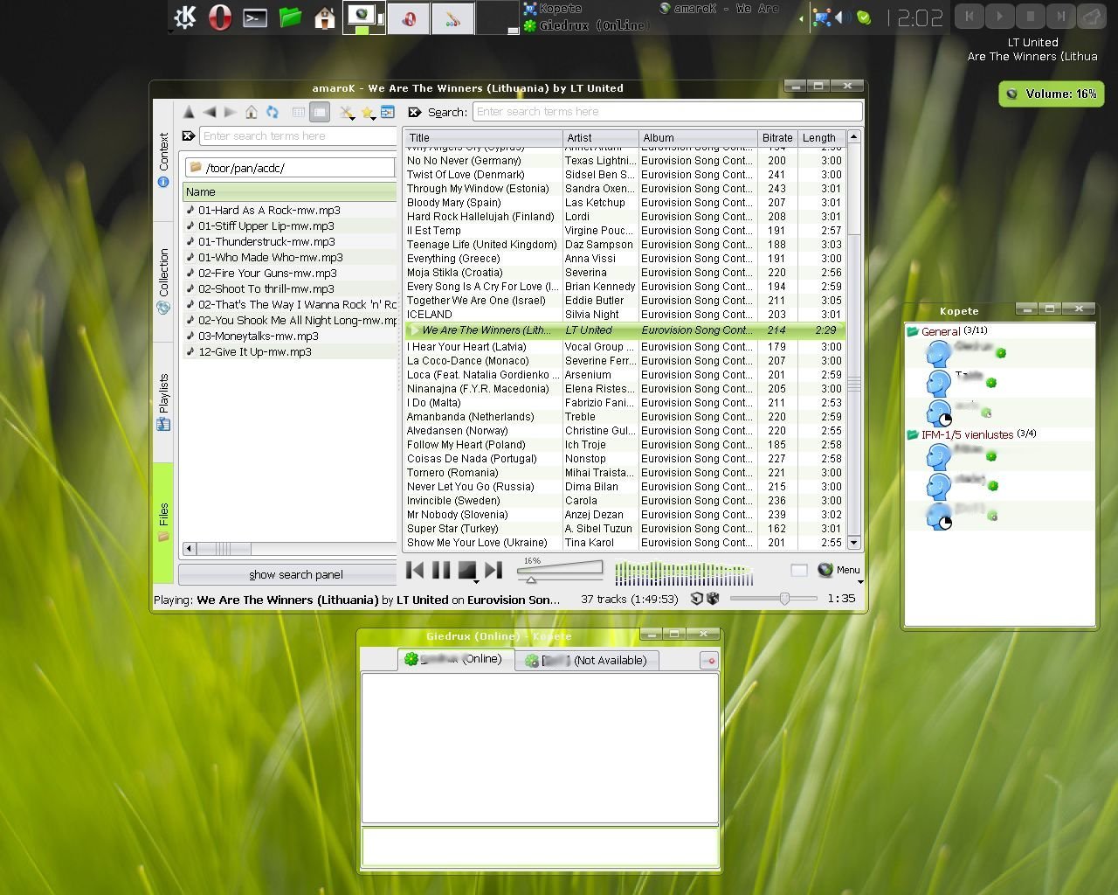The width and height of the screenshot is (1118, 895).
Task: Switch to virtual desktop two in pager
Action: coord(408,17)
